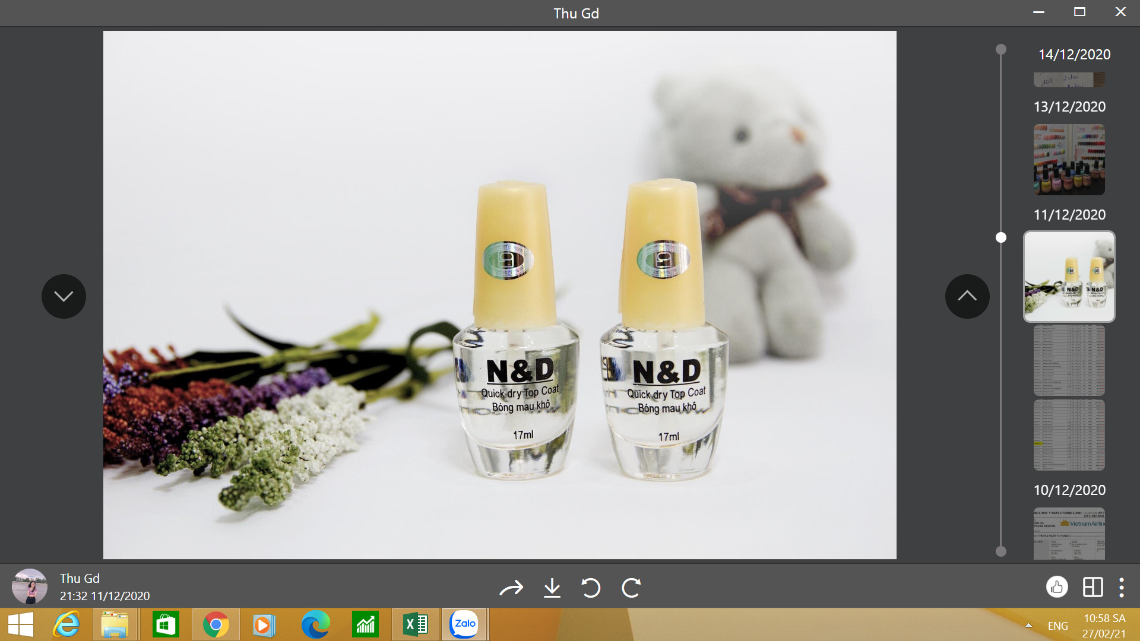Open the partial thumbnail under 14/12/2020

click(x=1069, y=80)
